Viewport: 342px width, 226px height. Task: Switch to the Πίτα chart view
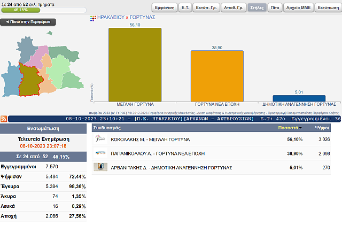(x=275, y=9)
